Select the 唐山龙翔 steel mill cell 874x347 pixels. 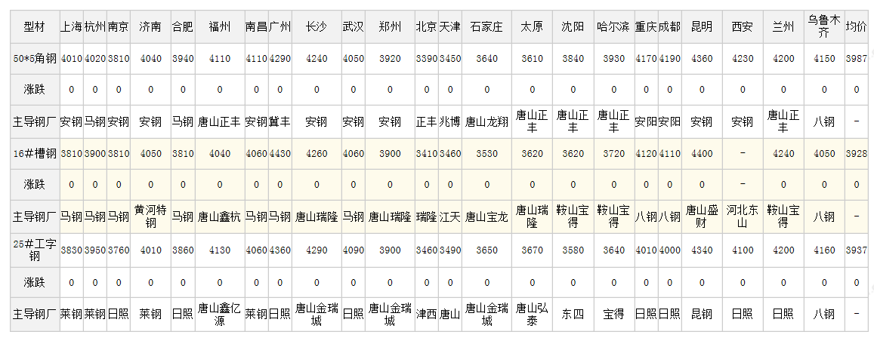[486, 121]
